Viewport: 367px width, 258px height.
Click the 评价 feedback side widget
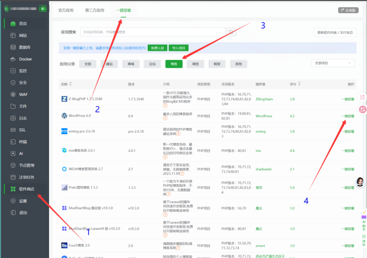point(364,241)
